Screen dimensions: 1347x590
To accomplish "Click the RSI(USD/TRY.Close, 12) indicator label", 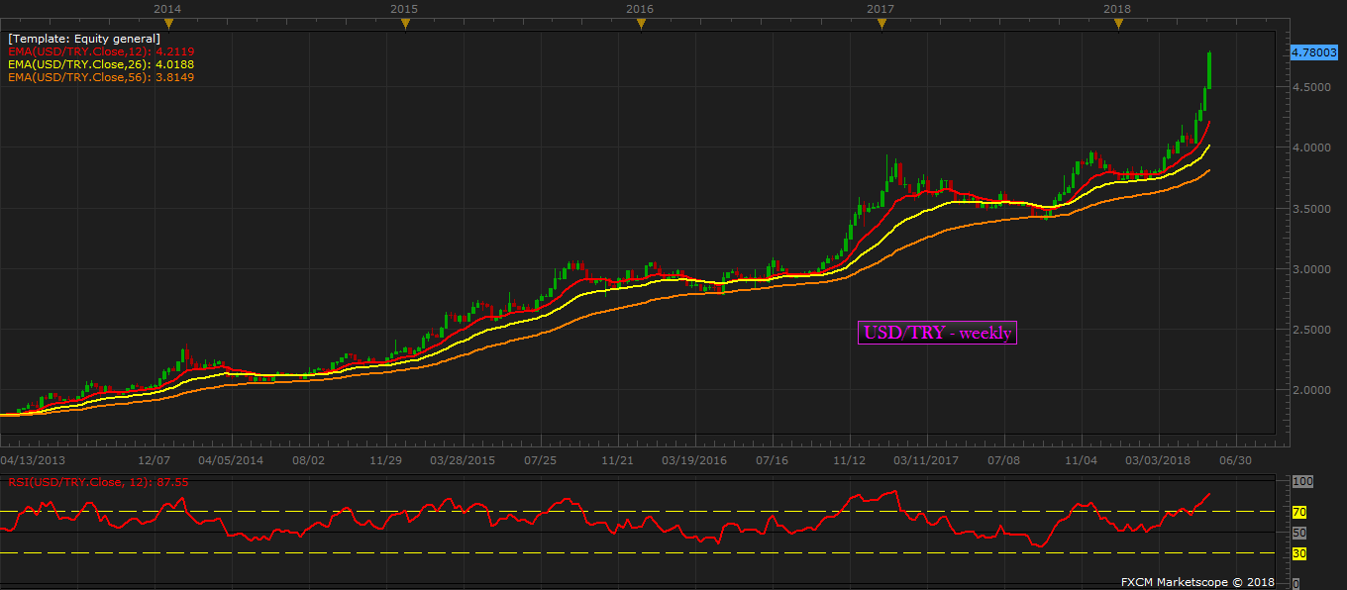I will click(x=97, y=482).
